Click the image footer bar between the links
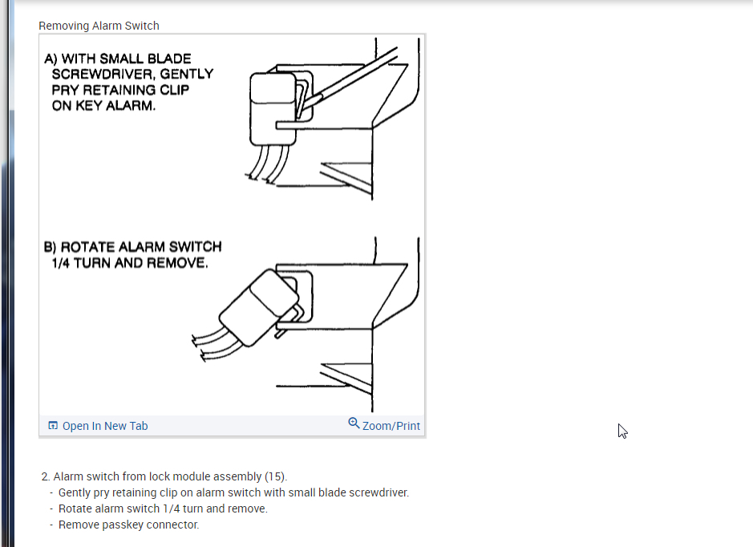The image size is (753, 547). click(x=247, y=426)
